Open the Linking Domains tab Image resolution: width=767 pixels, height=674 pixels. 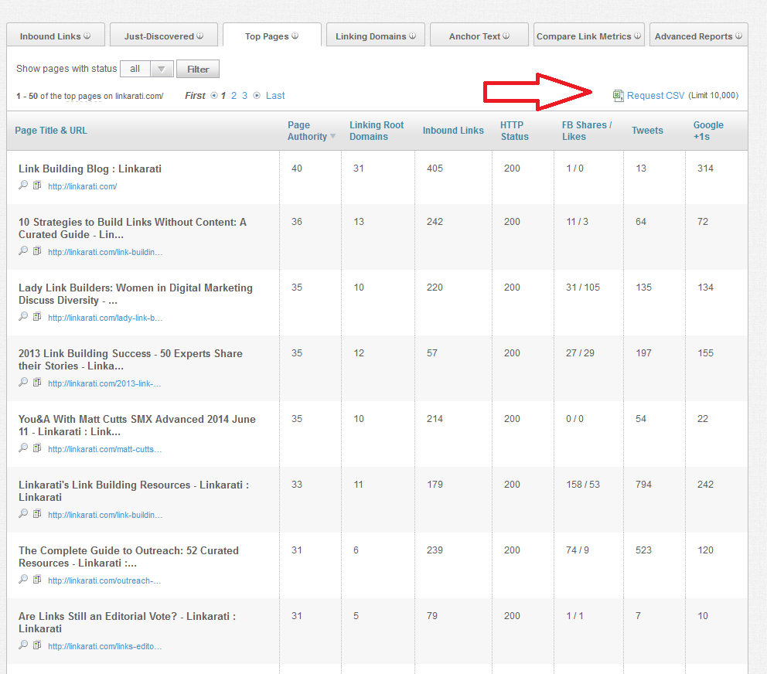click(x=376, y=36)
